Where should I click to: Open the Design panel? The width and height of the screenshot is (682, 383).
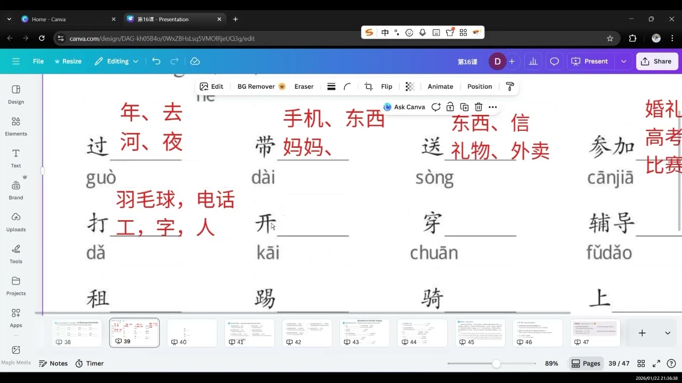(x=16, y=94)
